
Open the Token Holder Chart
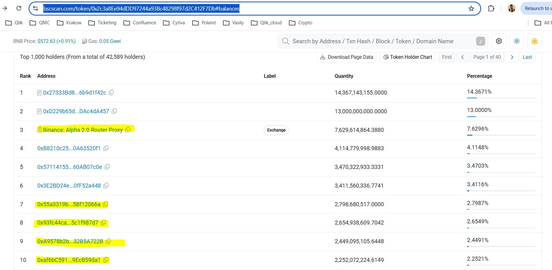coord(408,57)
